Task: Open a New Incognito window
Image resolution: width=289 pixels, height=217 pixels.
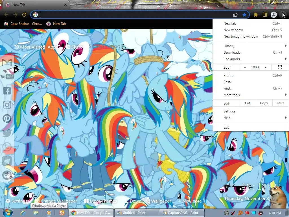Action: point(251,36)
